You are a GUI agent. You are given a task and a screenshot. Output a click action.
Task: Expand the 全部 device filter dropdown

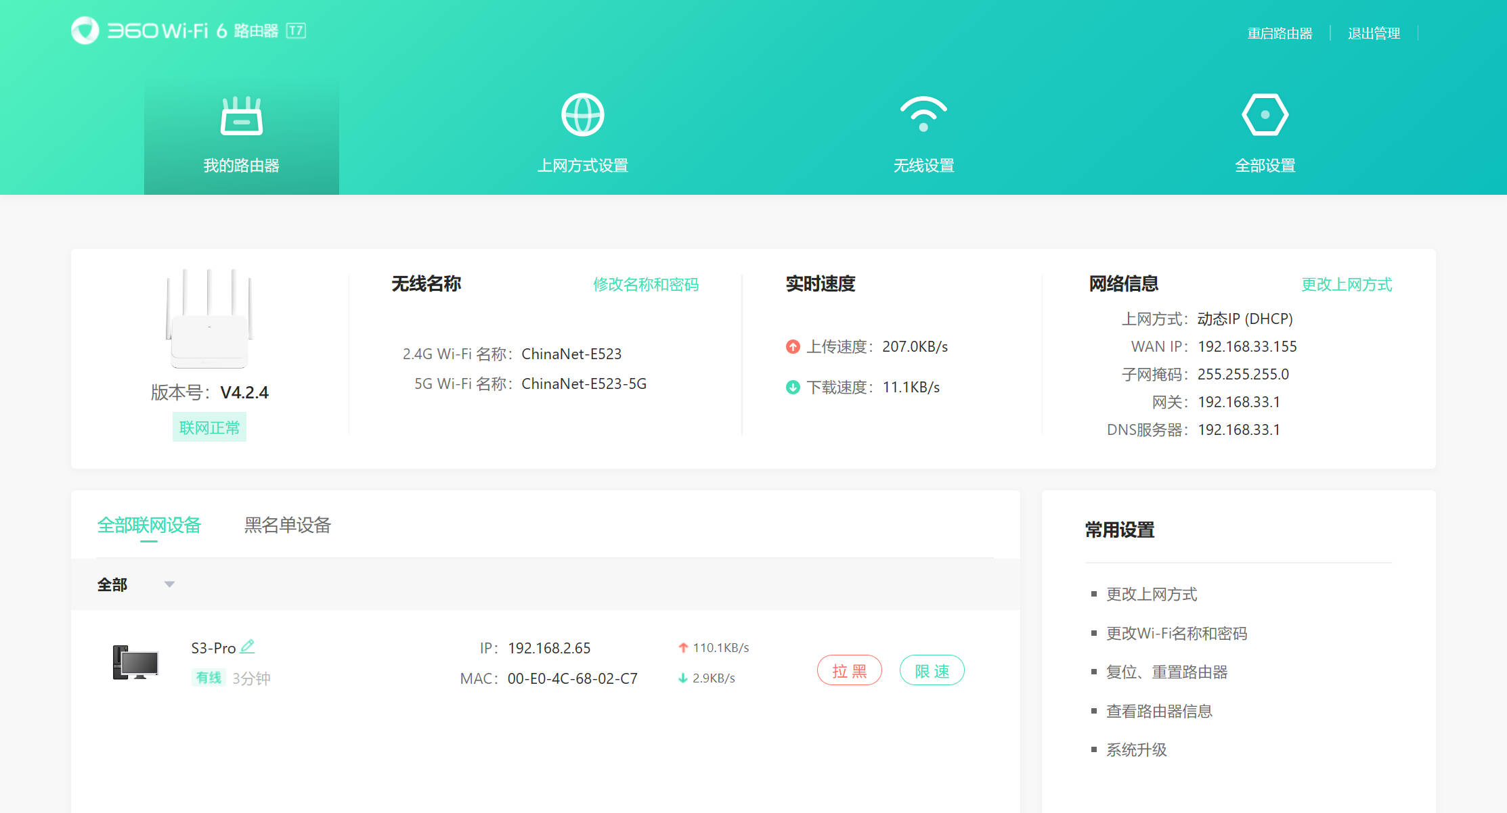coord(169,584)
